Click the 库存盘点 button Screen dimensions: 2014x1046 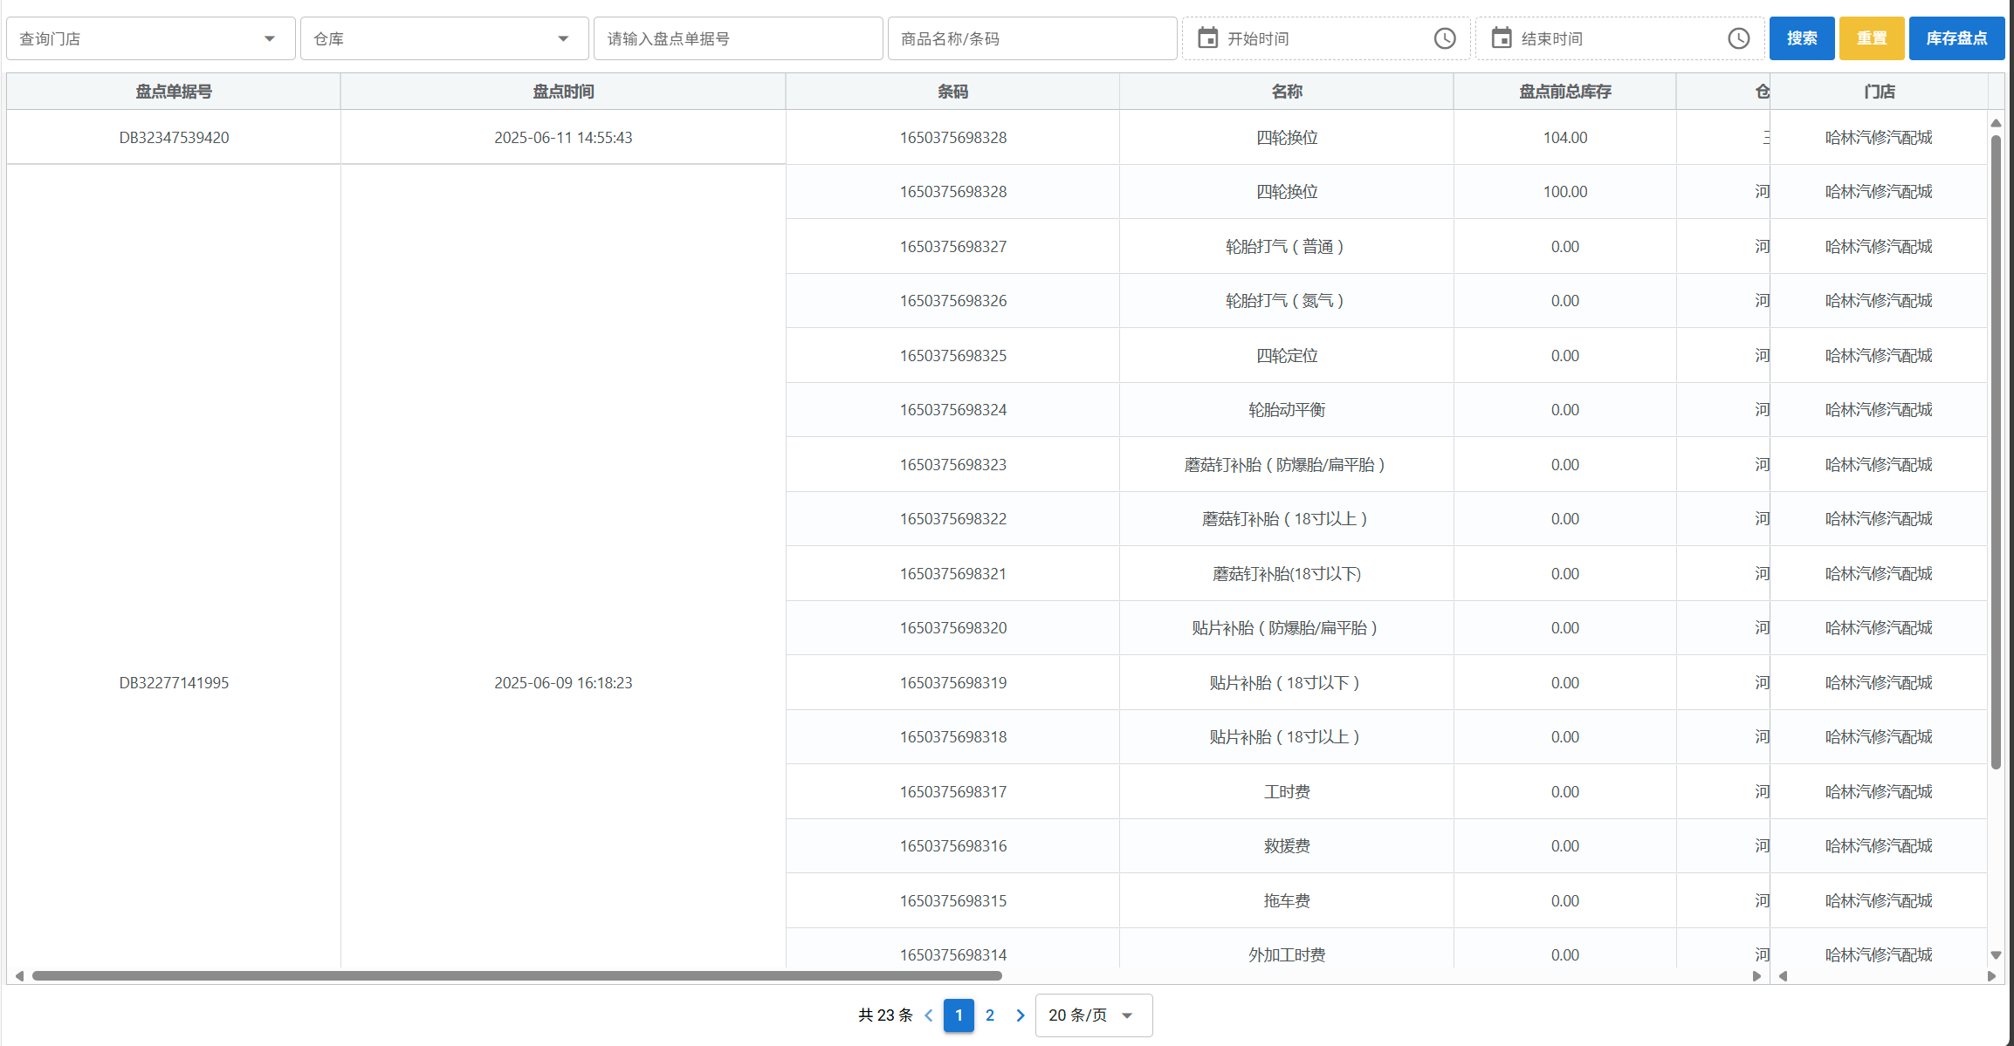1956,38
